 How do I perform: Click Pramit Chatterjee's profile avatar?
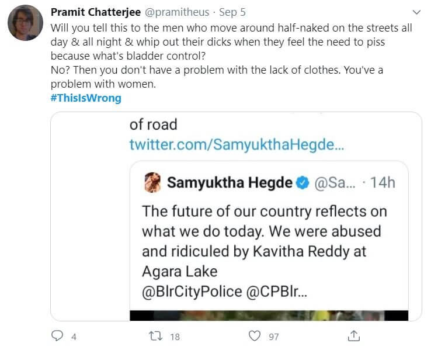pyautogui.click(x=24, y=24)
